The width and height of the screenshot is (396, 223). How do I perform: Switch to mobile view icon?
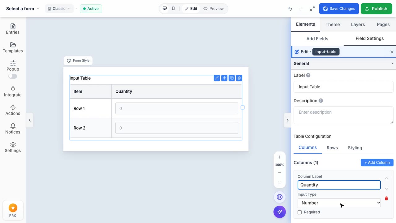point(173,9)
